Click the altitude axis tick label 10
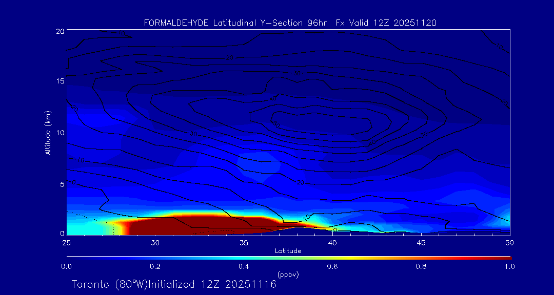Image resolution: width=554 pixels, height=295 pixels. pos(60,132)
